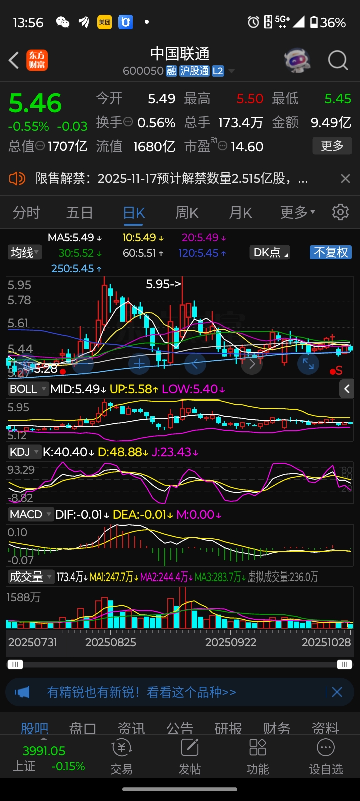Open the 功能 functions icon

(258, 756)
